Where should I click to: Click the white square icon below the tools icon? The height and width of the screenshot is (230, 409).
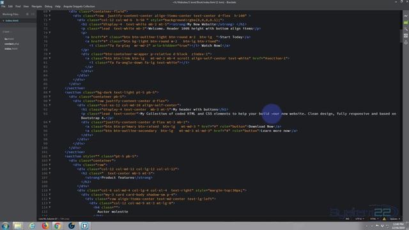pyautogui.click(x=406, y=36)
